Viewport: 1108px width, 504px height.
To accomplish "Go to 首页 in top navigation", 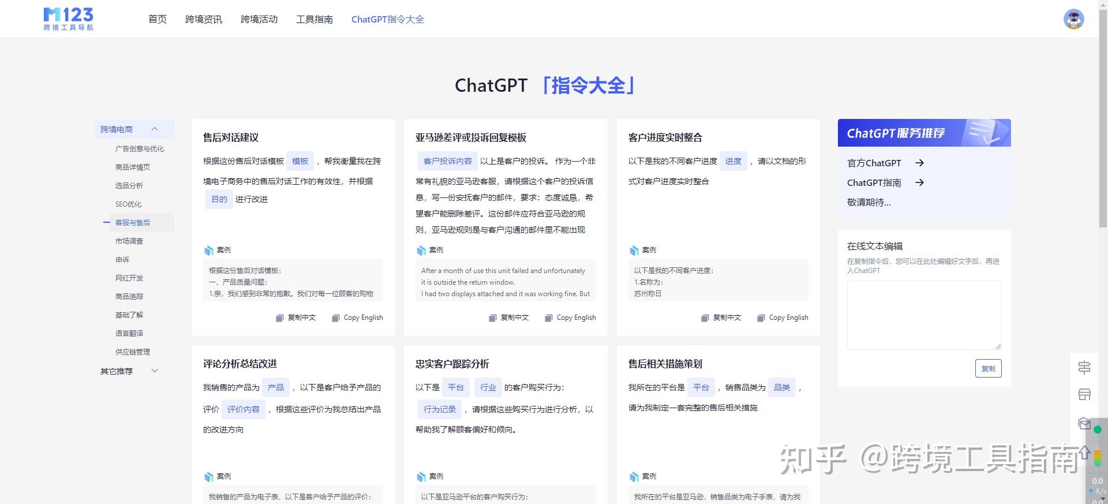I will [x=158, y=19].
